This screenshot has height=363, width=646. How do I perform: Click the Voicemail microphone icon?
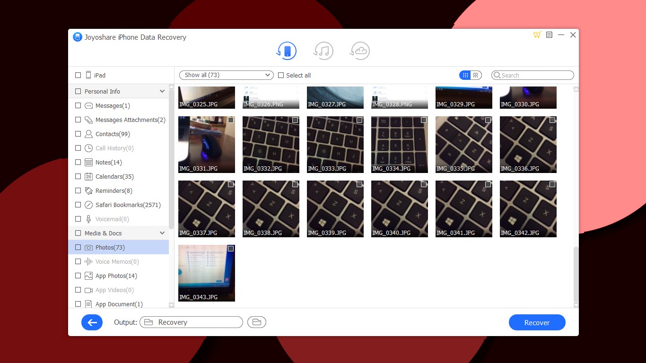[88, 219]
